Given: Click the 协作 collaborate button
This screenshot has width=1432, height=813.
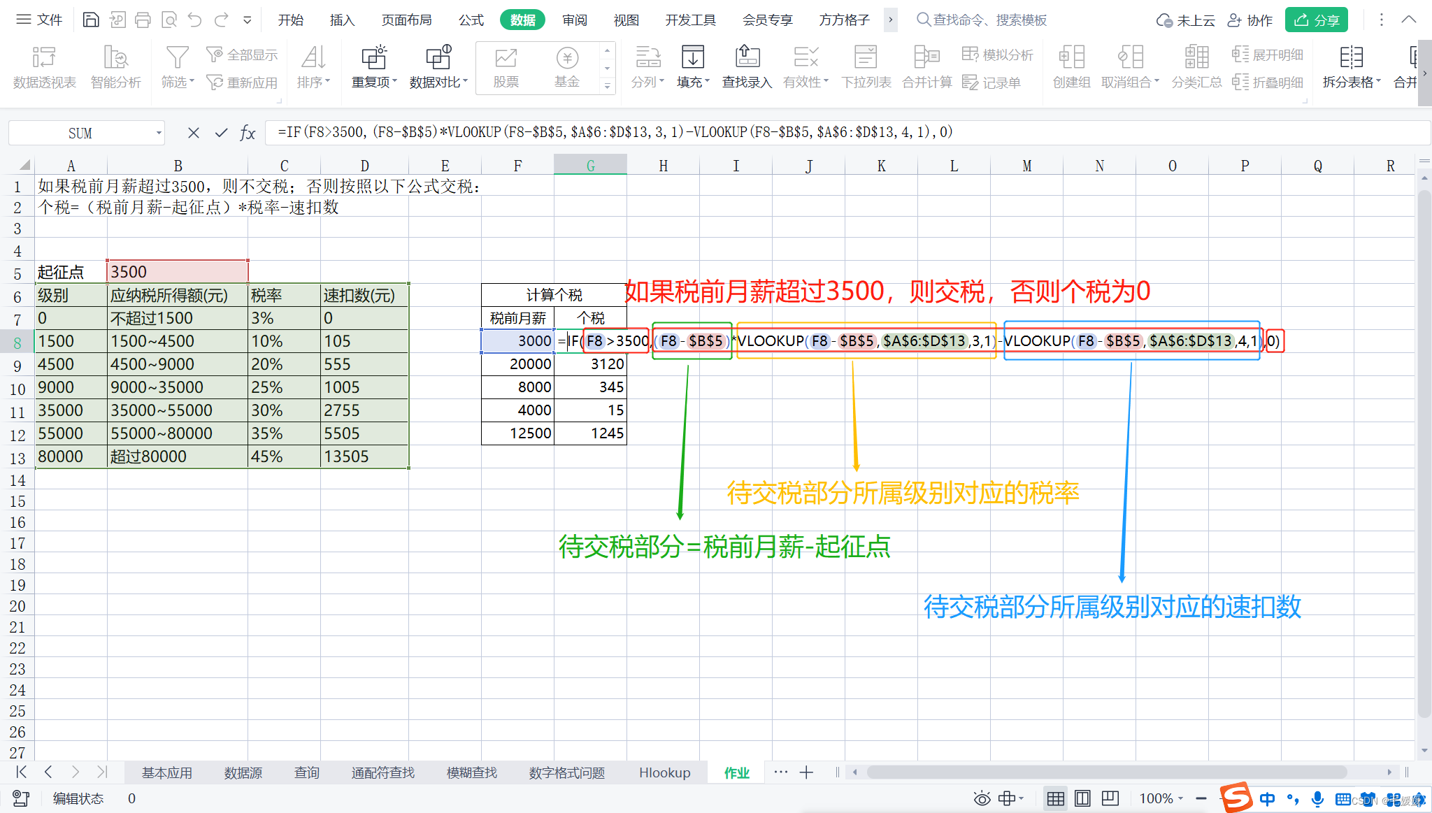Looking at the screenshot, I should pos(1250,20).
